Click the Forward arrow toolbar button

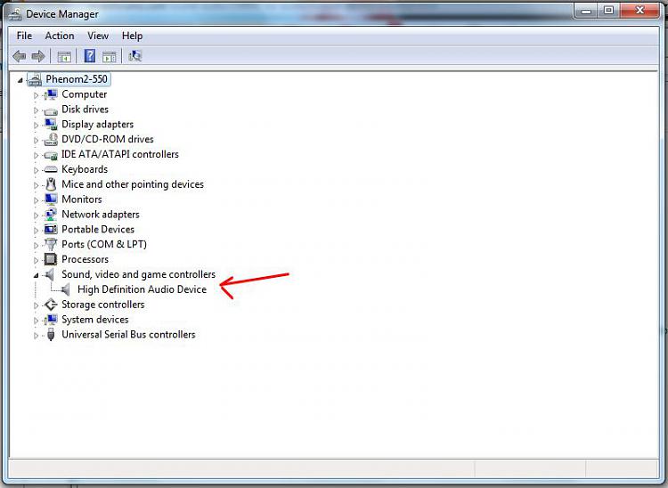pyautogui.click(x=38, y=56)
